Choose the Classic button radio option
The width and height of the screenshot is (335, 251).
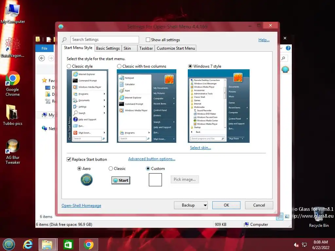pos(111,169)
